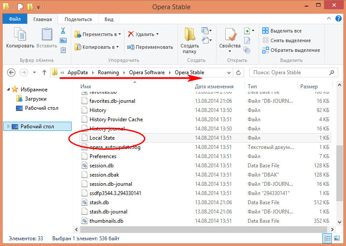
Task: Click the Copy path icon in clipboard group
Action: click(x=63, y=40)
